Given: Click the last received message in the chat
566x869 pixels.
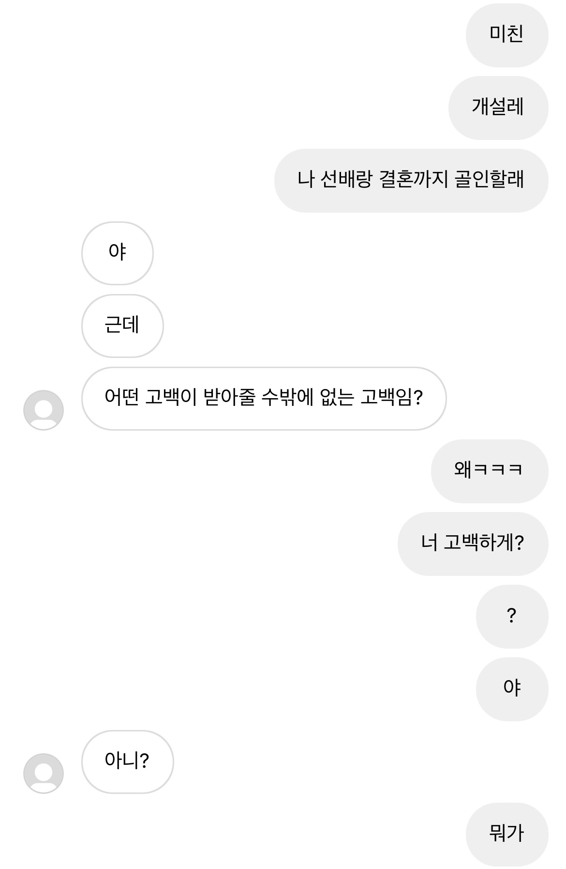Looking at the screenshot, I should (127, 761).
